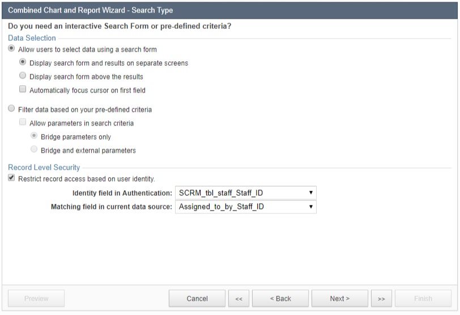460x315 pixels.
Task: Select 'Filter data based on your pre-defined criteria'
Action: pyautogui.click(x=12, y=109)
